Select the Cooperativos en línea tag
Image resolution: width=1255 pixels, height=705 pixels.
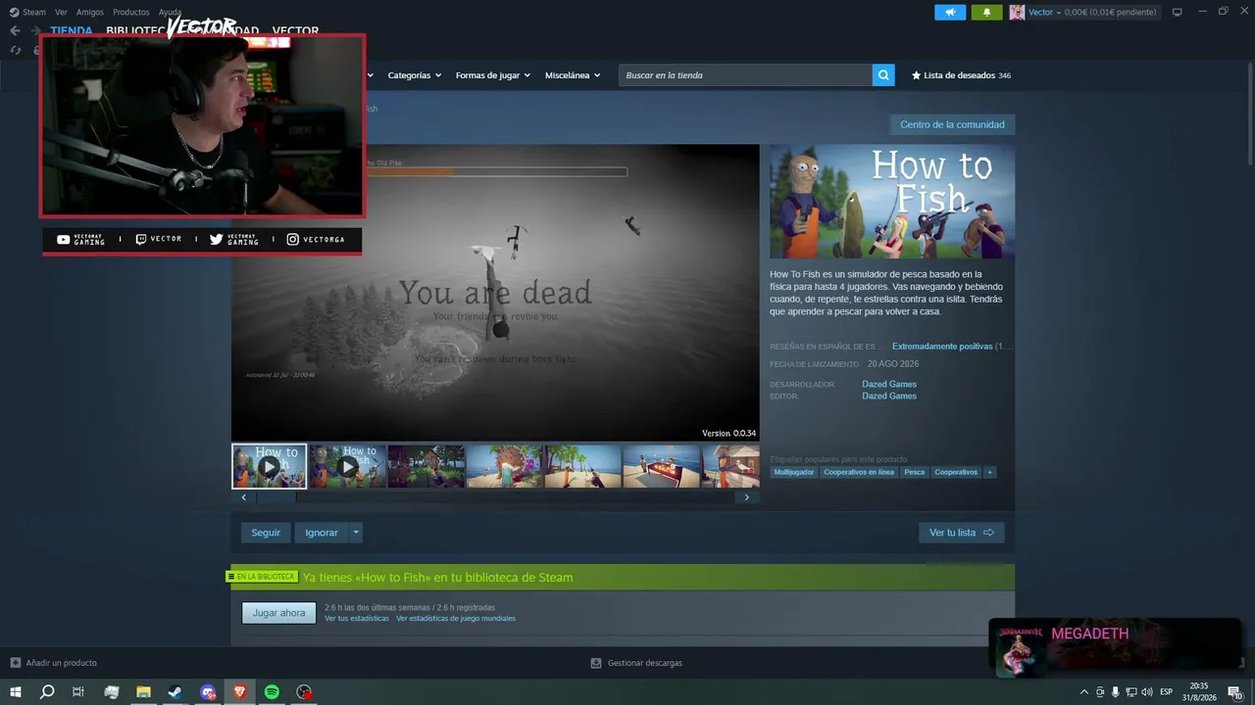pos(859,472)
